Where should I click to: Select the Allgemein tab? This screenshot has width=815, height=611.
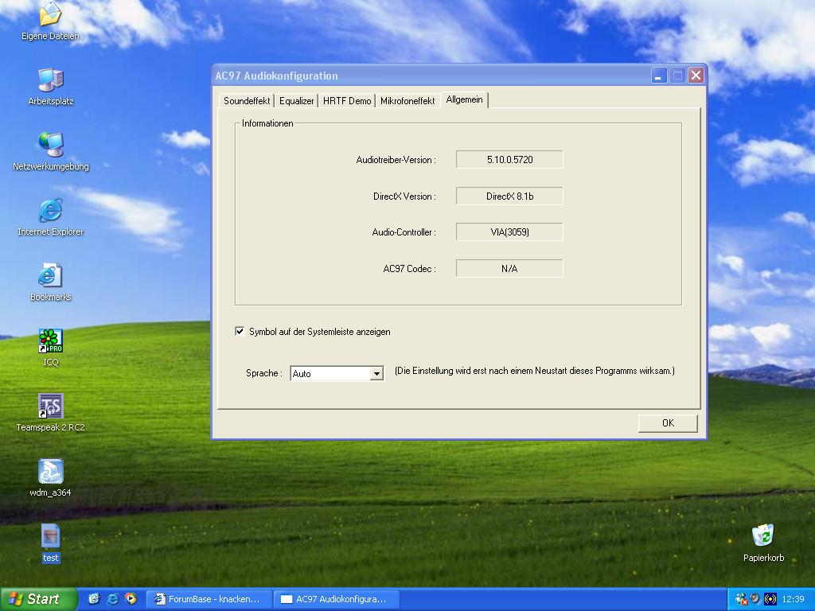click(x=464, y=99)
